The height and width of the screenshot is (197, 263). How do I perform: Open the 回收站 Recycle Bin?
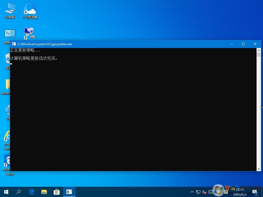coord(8,59)
